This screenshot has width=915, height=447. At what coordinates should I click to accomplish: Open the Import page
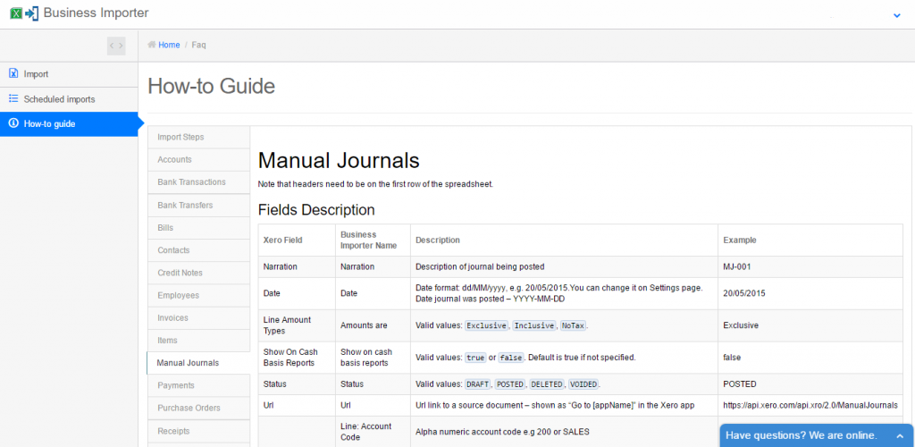point(69,74)
